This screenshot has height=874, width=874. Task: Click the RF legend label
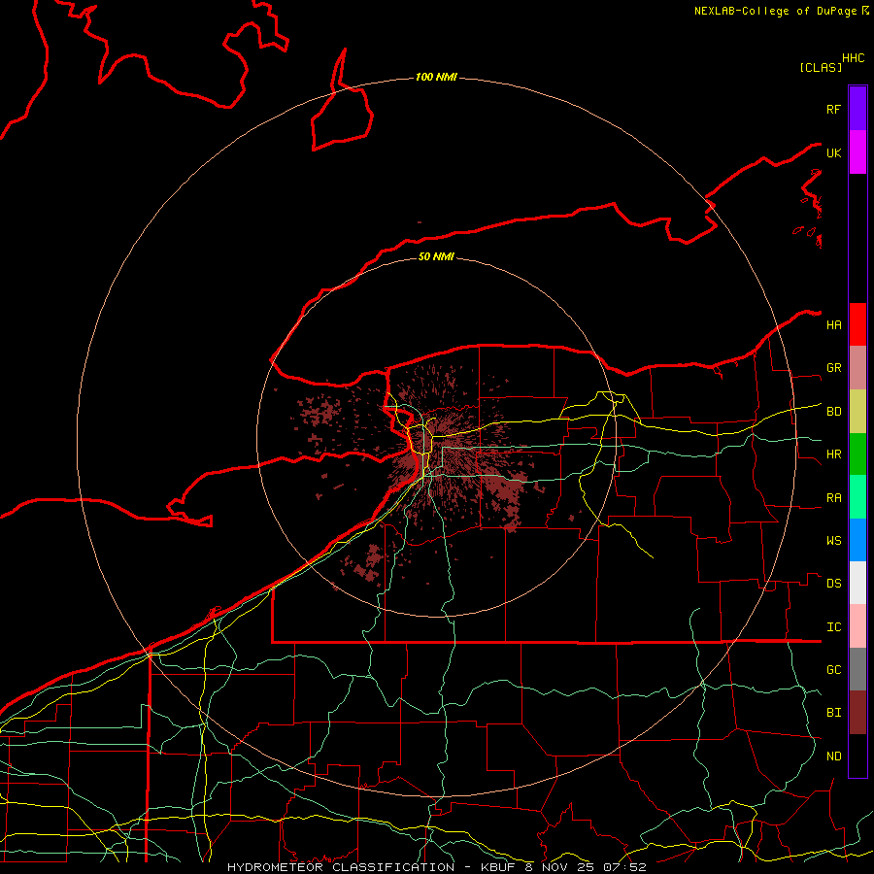point(833,109)
